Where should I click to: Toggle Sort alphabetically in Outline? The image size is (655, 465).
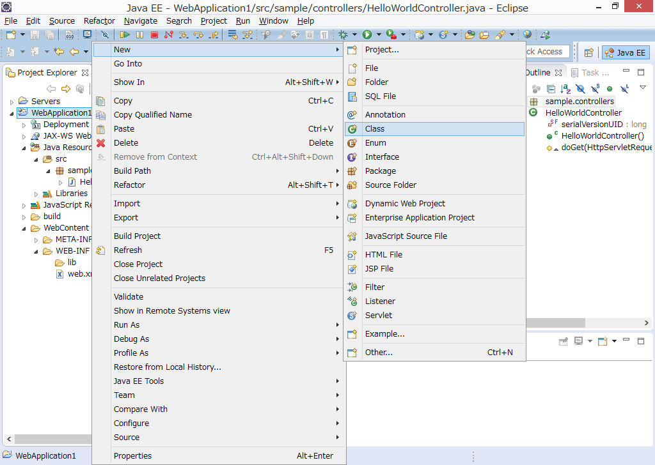coord(565,88)
